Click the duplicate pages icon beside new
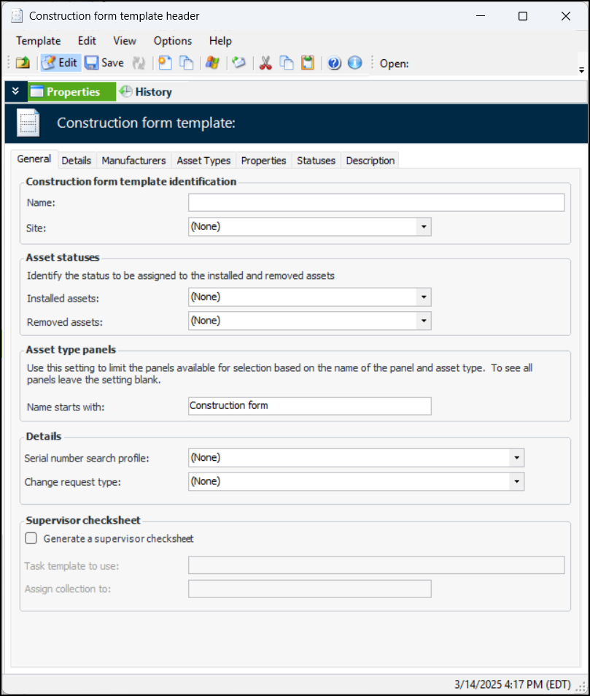 tap(186, 63)
